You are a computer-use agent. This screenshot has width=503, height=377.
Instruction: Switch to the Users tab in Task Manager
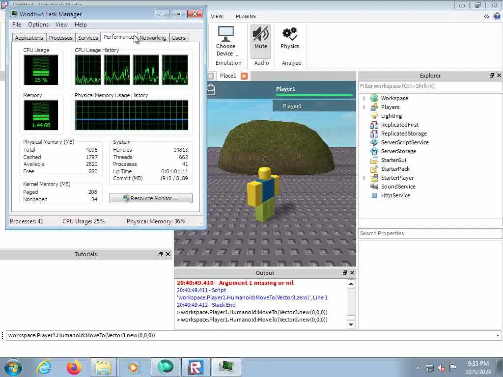pyautogui.click(x=179, y=38)
